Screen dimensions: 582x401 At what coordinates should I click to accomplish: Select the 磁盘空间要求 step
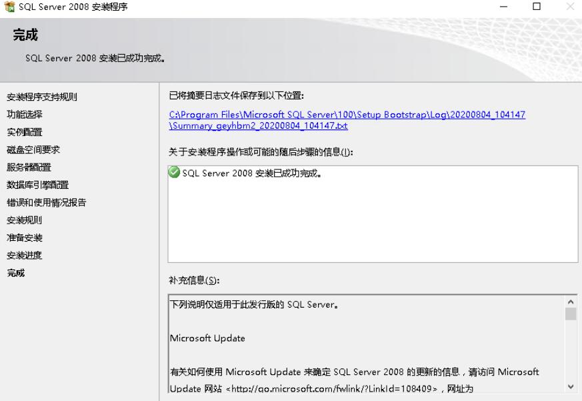pos(33,149)
